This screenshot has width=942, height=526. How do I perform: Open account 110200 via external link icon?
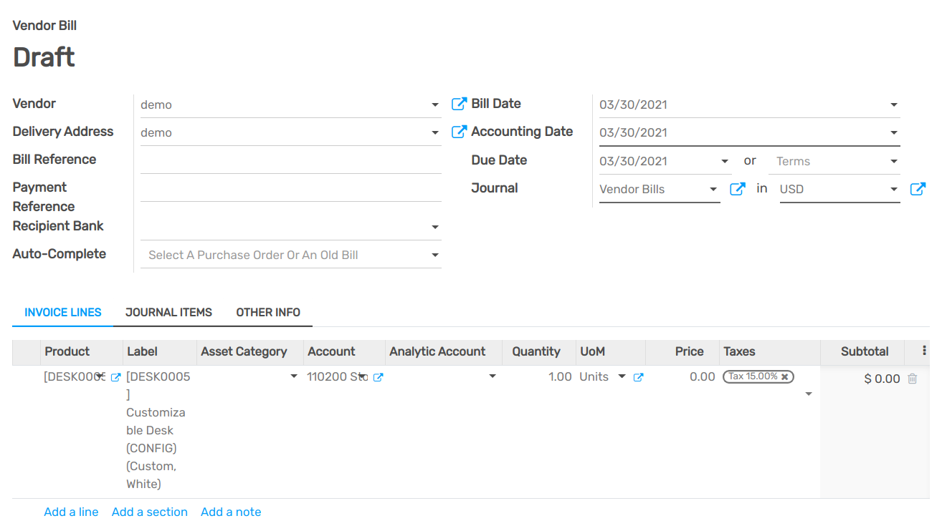[379, 376]
